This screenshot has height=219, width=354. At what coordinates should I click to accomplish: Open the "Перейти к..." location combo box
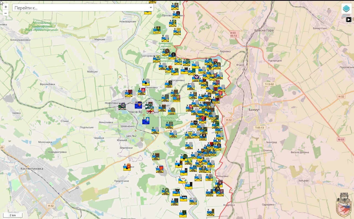(80, 8)
